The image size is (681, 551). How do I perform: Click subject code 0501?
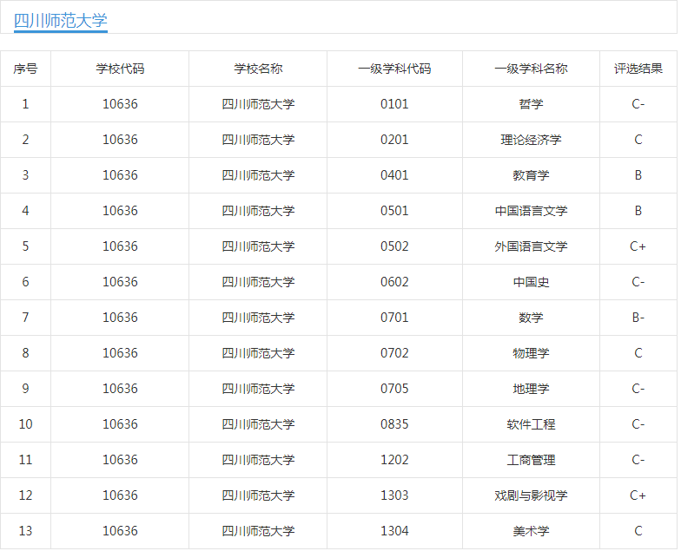pyautogui.click(x=394, y=211)
